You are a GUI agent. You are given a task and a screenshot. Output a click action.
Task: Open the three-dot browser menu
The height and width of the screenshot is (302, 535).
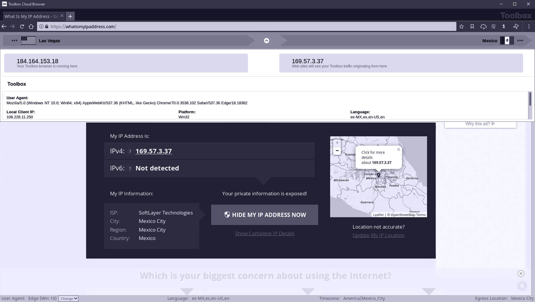(x=529, y=26)
